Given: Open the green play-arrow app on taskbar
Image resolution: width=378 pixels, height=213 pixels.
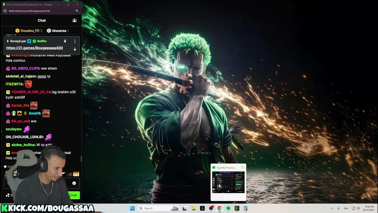Looking at the screenshot, I should click(x=237, y=208).
